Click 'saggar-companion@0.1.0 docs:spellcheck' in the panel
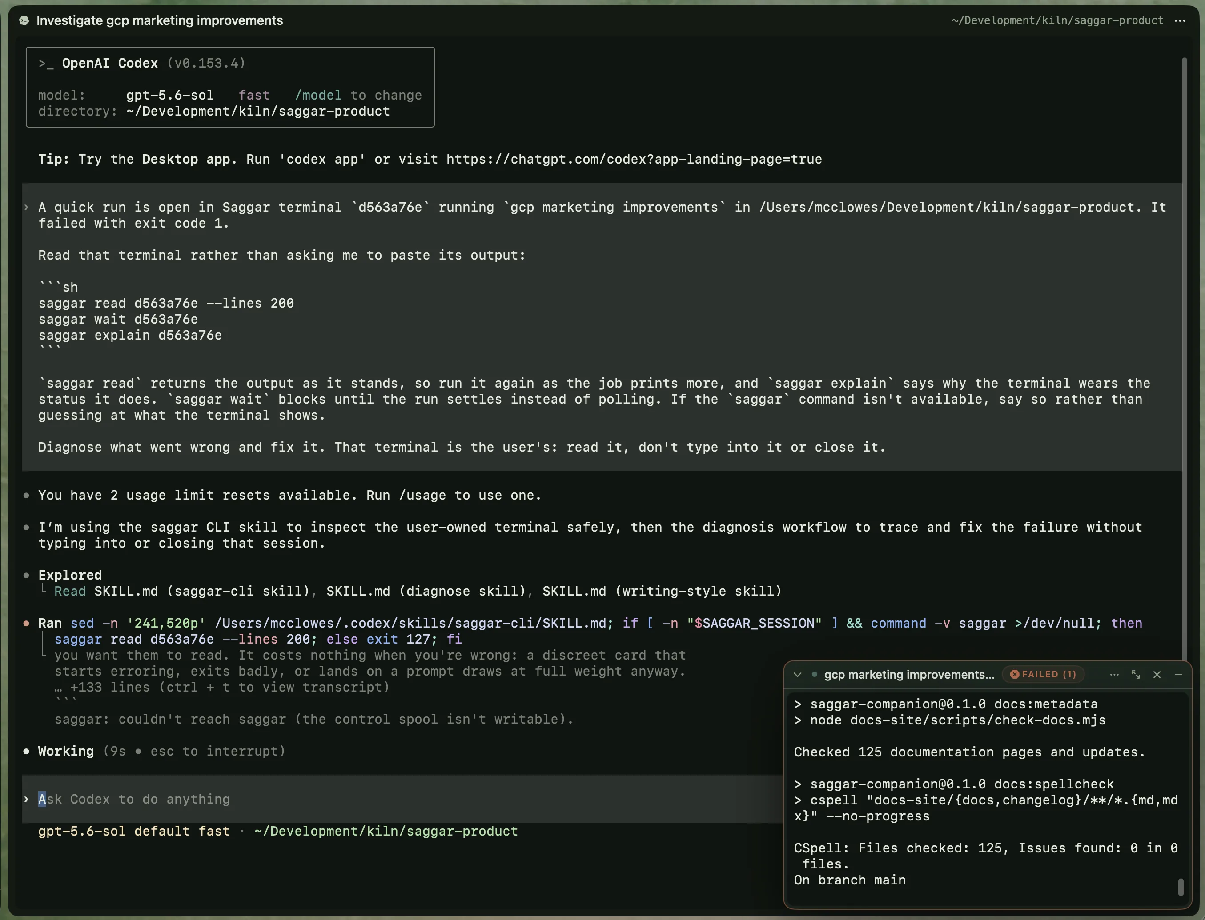 (962, 784)
